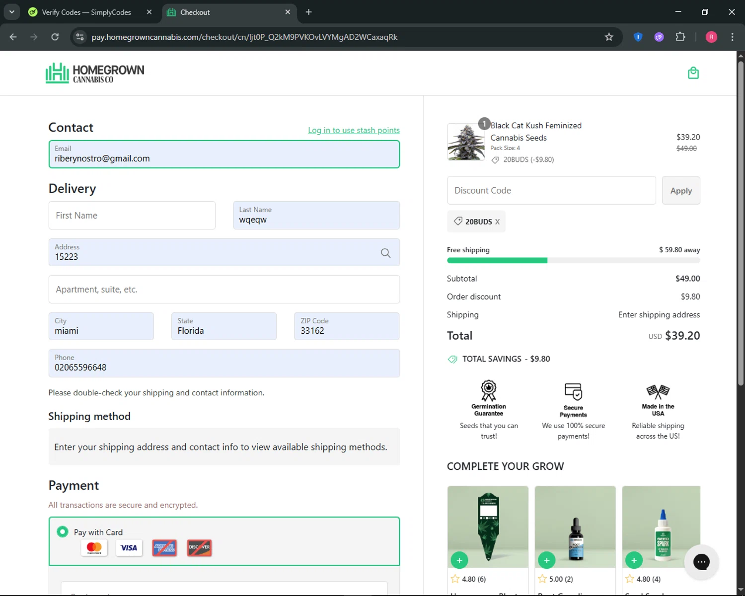Open the tab search dropdown arrow
The width and height of the screenshot is (745, 596).
click(11, 12)
